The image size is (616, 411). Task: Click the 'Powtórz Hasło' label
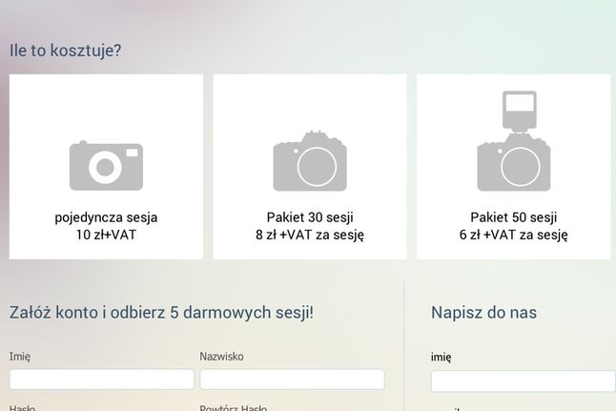tap(233, 407)
